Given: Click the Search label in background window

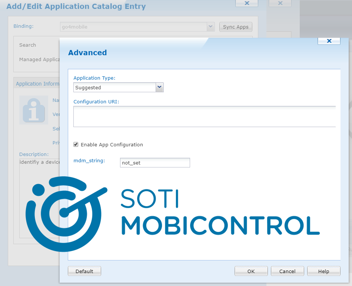Looking at the screenshot, I should pyautogui.click(x=28, y=45).
